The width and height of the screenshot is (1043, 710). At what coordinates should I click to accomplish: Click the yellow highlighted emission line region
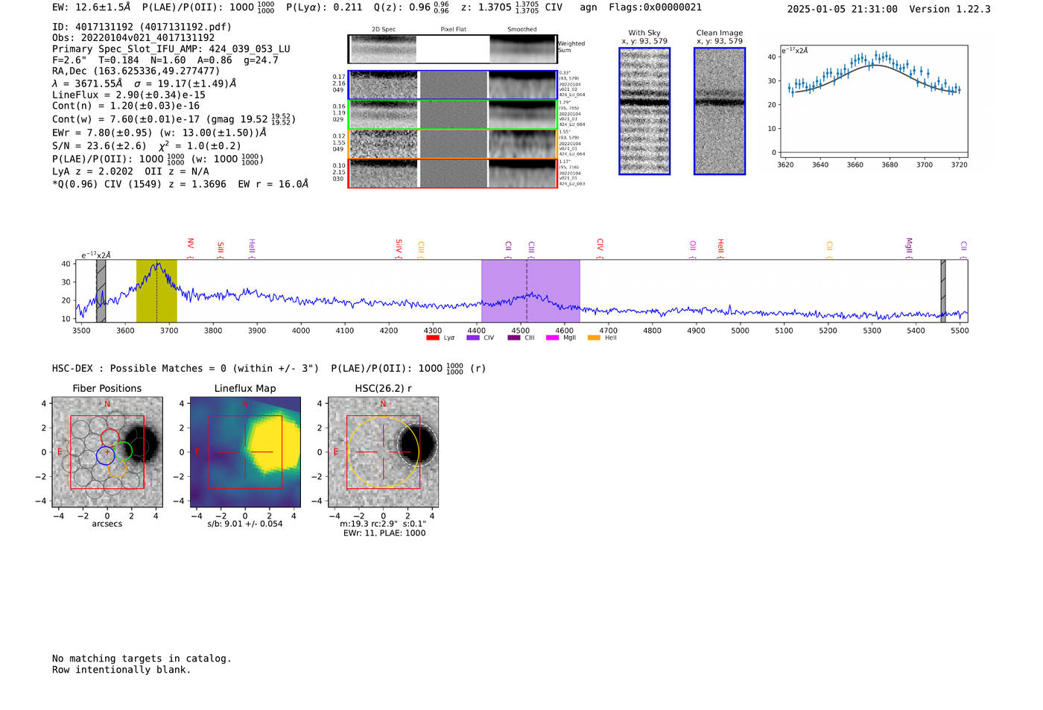(x=156, y=291)
